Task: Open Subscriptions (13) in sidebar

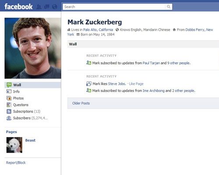Action: click(x=27, y=112)
